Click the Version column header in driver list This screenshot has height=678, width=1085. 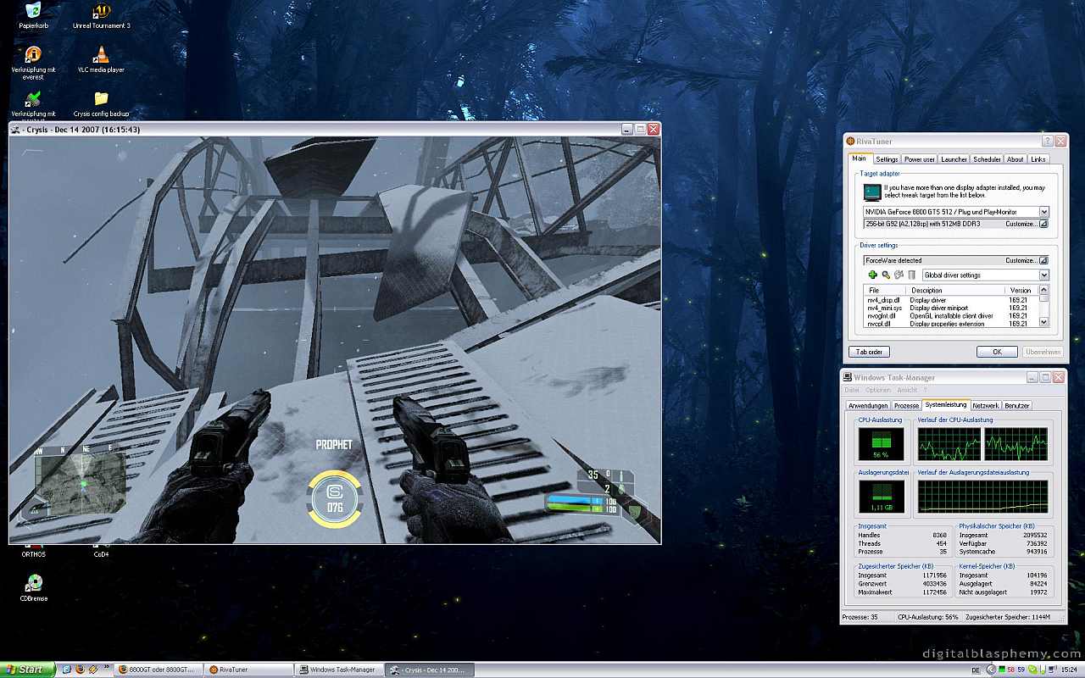click(1022, 290)
